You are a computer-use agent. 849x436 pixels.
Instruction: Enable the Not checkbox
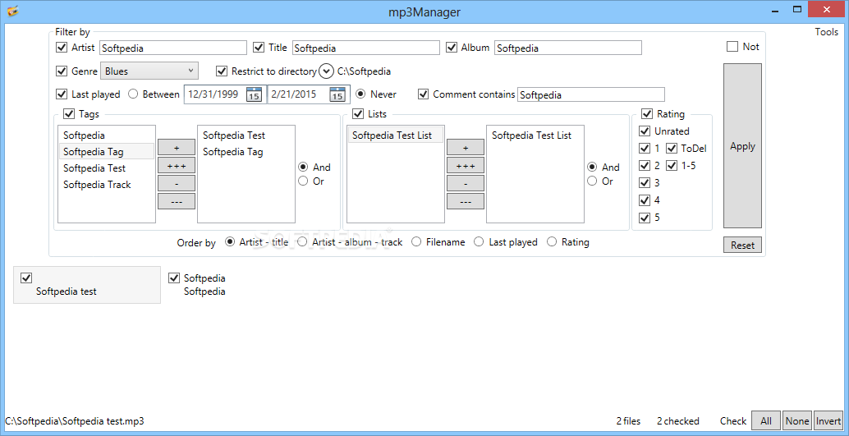point(732,47)
